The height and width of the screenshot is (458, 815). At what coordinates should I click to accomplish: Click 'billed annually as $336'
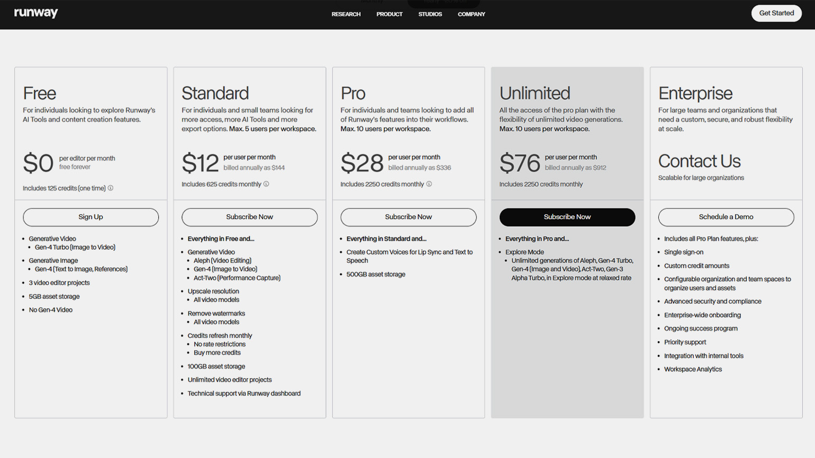pyautogui.click(x=420, y=168)
